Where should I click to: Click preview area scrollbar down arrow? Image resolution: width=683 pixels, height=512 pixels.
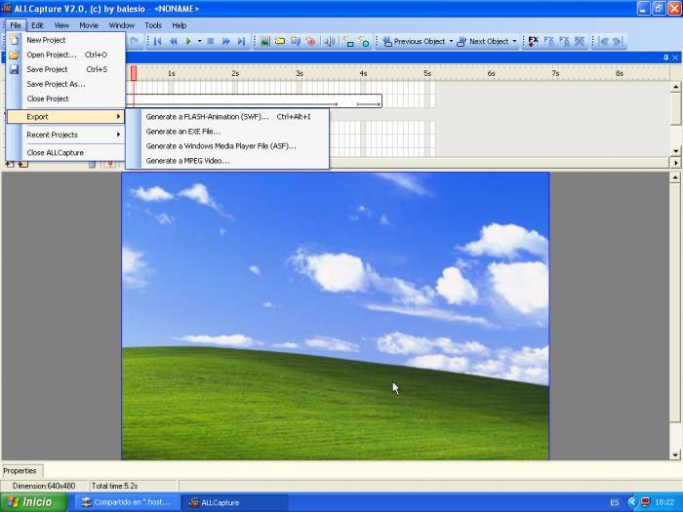point(675,455)
